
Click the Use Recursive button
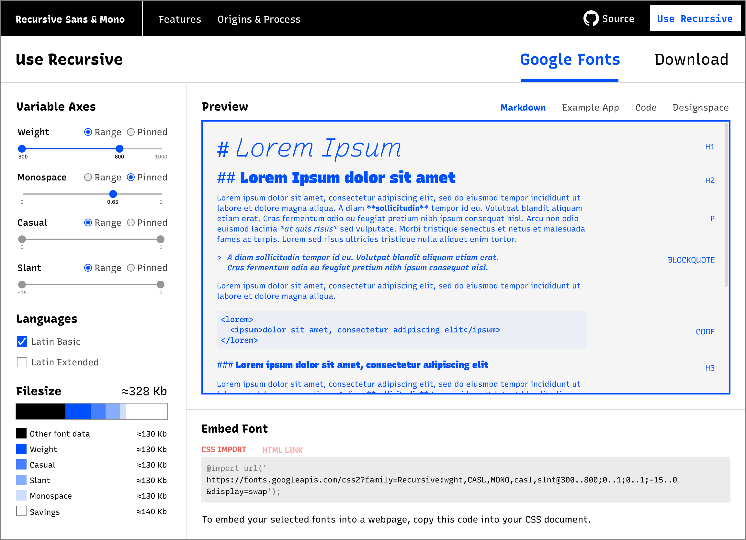(695, 19)
